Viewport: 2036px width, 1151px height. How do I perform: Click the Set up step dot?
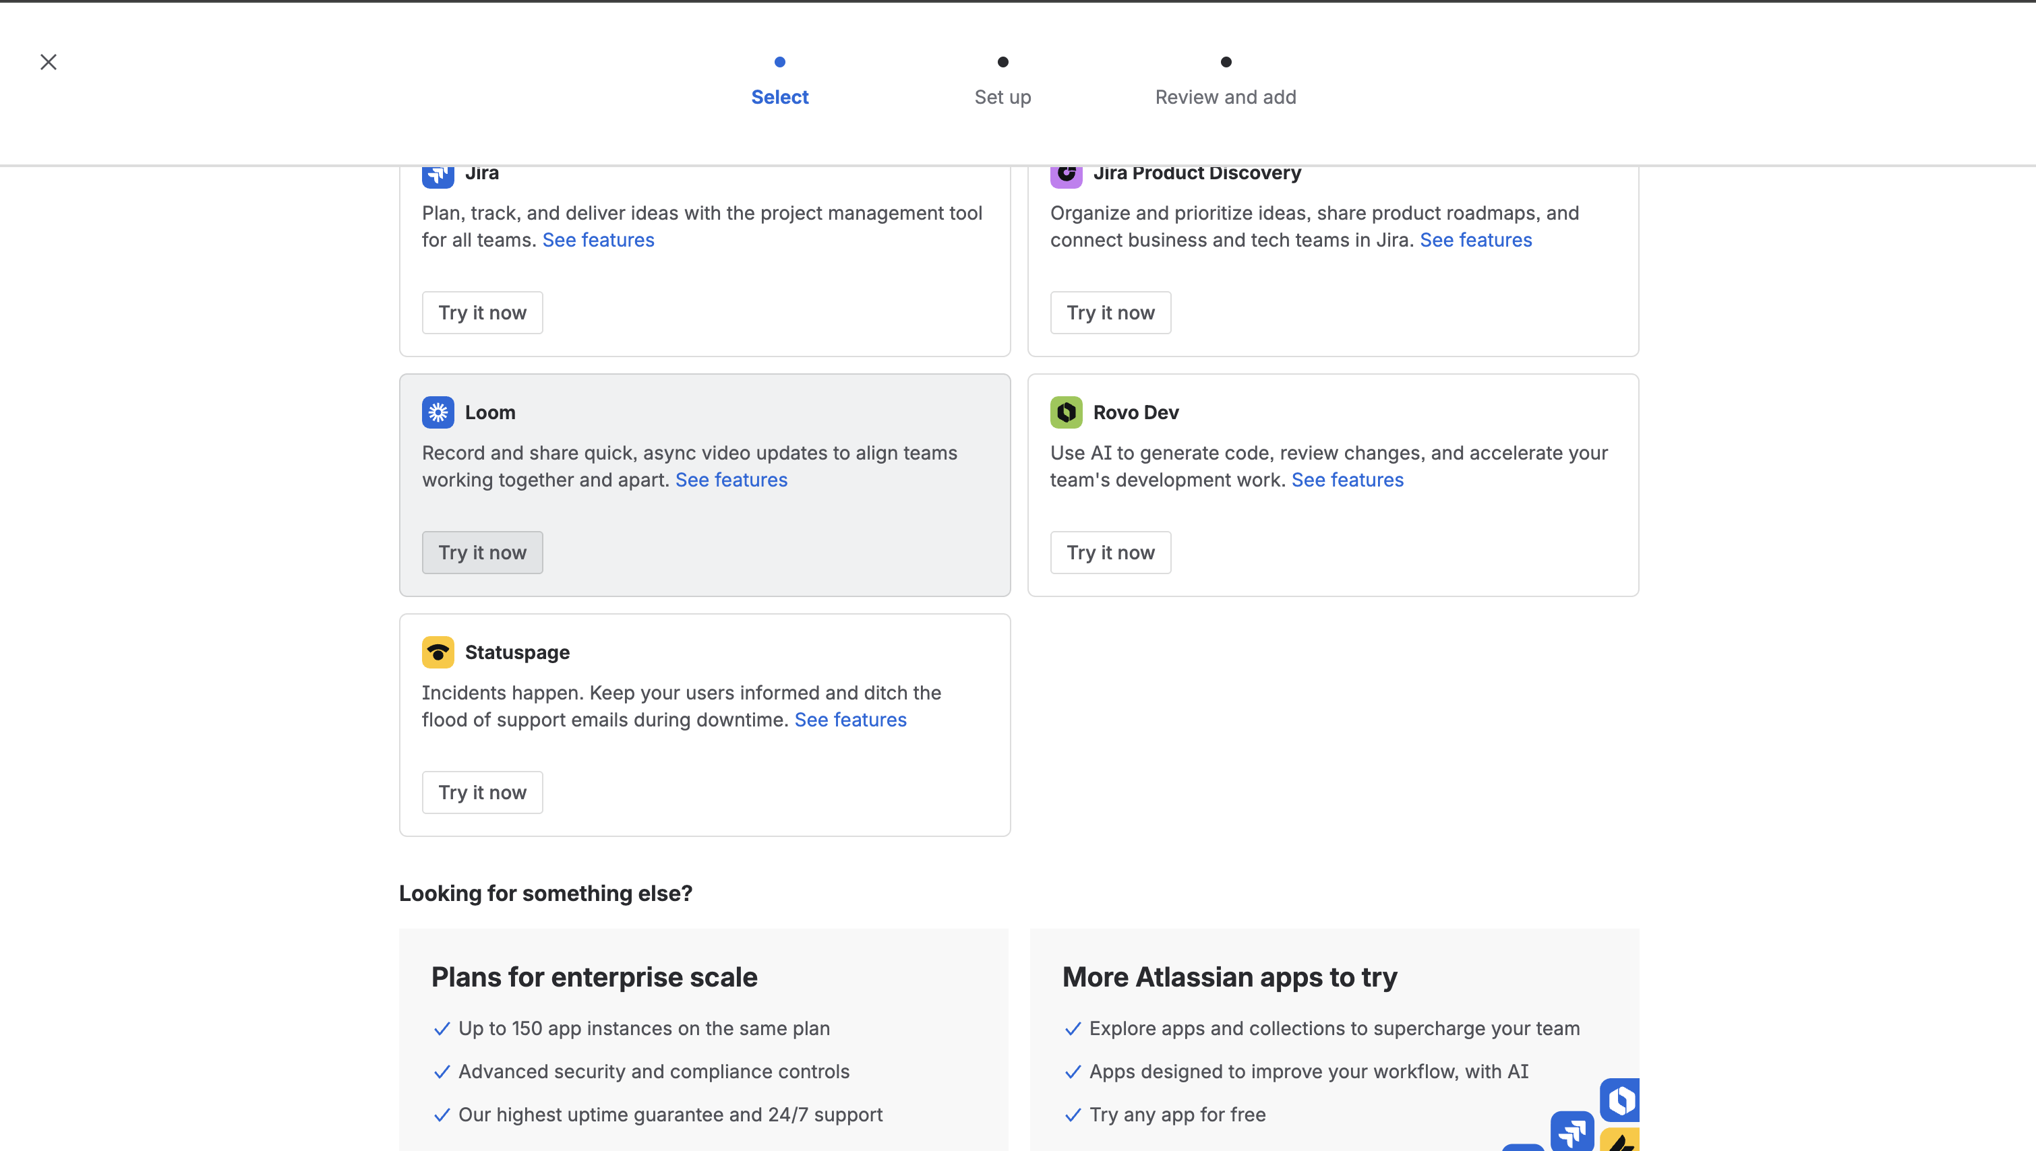tap(1002, 62)
